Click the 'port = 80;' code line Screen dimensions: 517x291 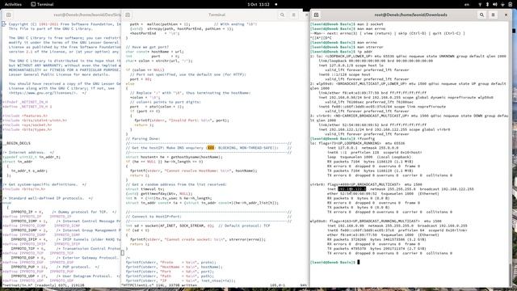point(140,79)
